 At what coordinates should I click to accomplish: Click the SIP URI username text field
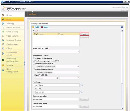[46, 78]
